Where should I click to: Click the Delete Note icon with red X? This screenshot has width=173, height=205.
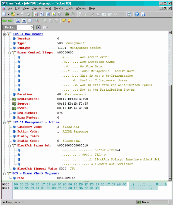coord(70,21)
